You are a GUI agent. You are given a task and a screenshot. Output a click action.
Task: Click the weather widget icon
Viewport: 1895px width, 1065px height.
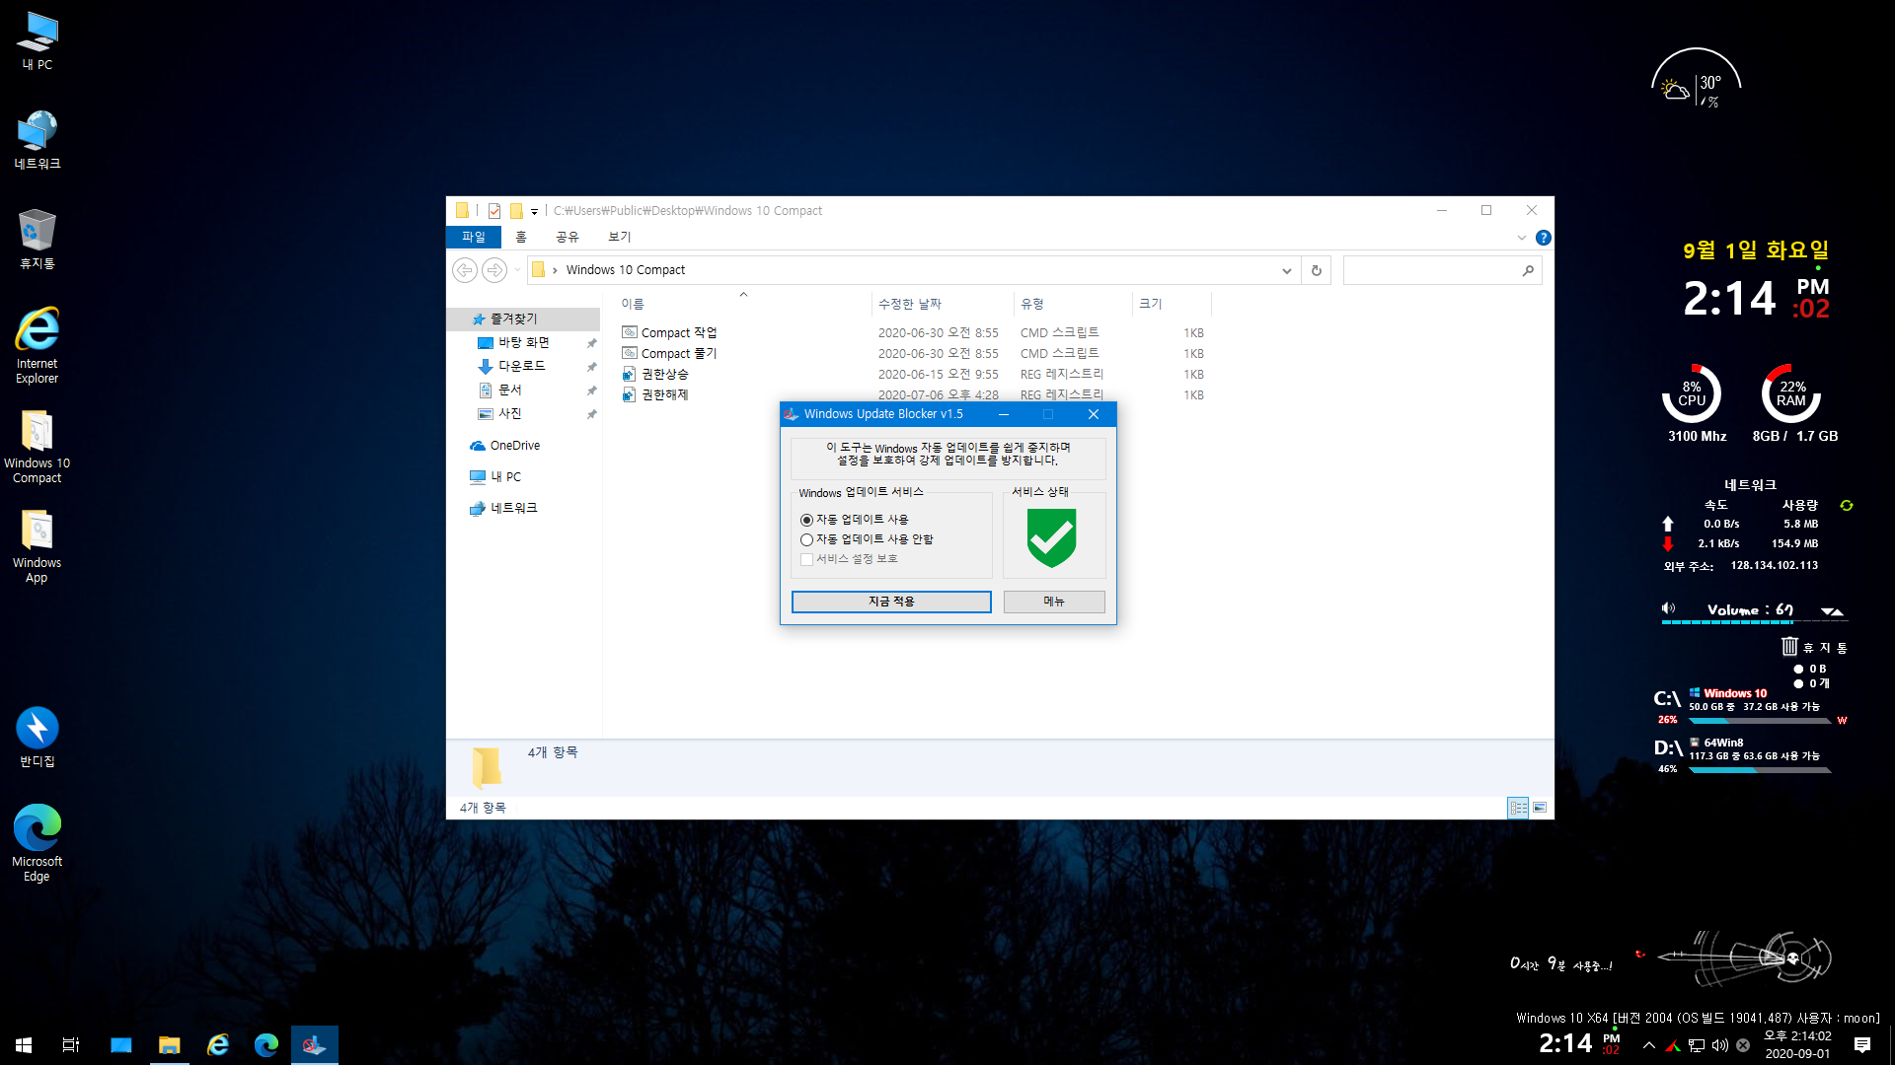click(1675, 90)
